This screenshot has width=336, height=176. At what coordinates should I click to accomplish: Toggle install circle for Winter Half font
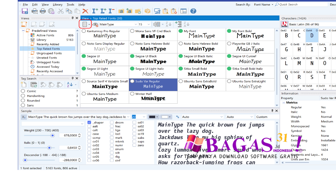[132, 94]
